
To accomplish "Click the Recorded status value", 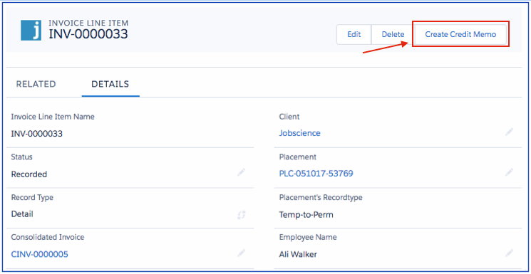I will 29,174.
